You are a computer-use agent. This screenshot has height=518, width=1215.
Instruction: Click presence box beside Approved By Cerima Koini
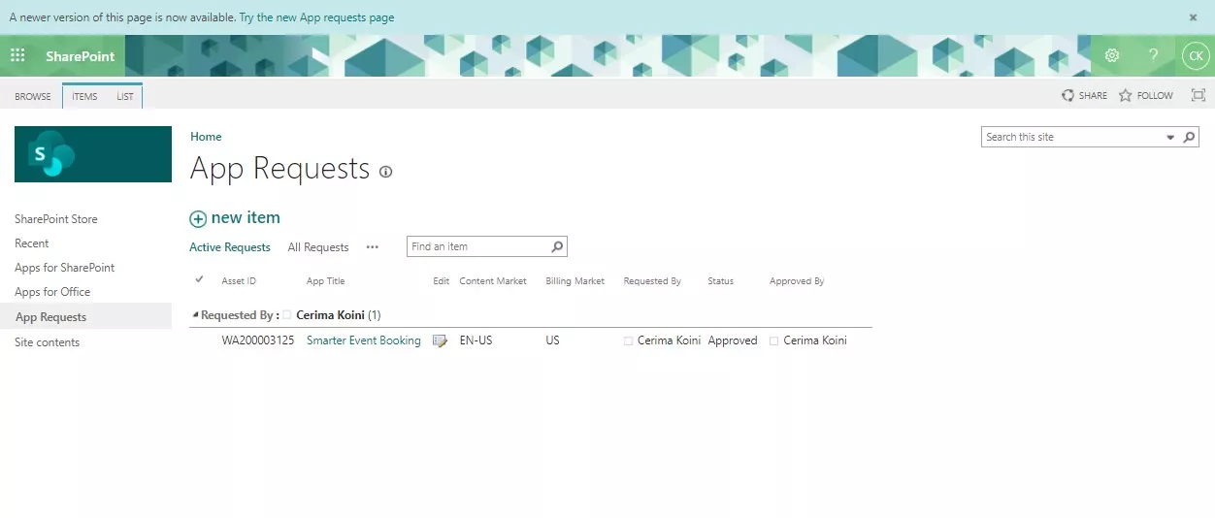tap(774, 341)
